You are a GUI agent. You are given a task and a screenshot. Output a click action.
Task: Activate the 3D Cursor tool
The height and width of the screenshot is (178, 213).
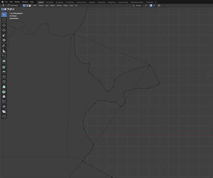pos(4,20)
